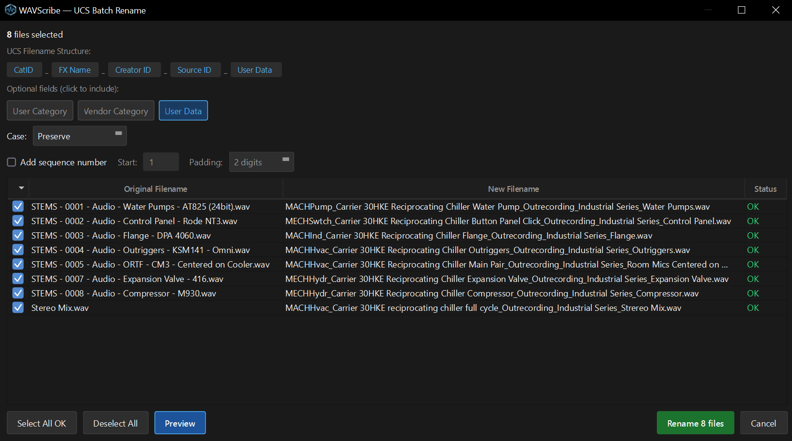Uncheck the Control Panel Rode NT3 row

tap(18, 221)
